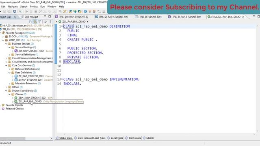
Task: Expand Cloud Communication Management folder
Action: click(x=6, y=58)
